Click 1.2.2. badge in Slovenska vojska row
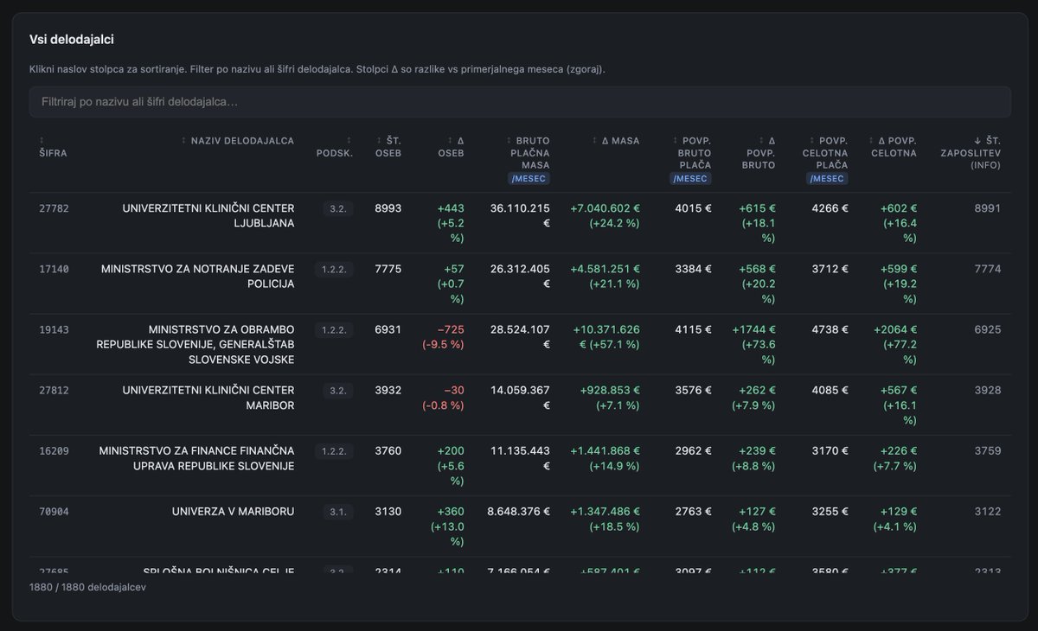 [334, 330]
